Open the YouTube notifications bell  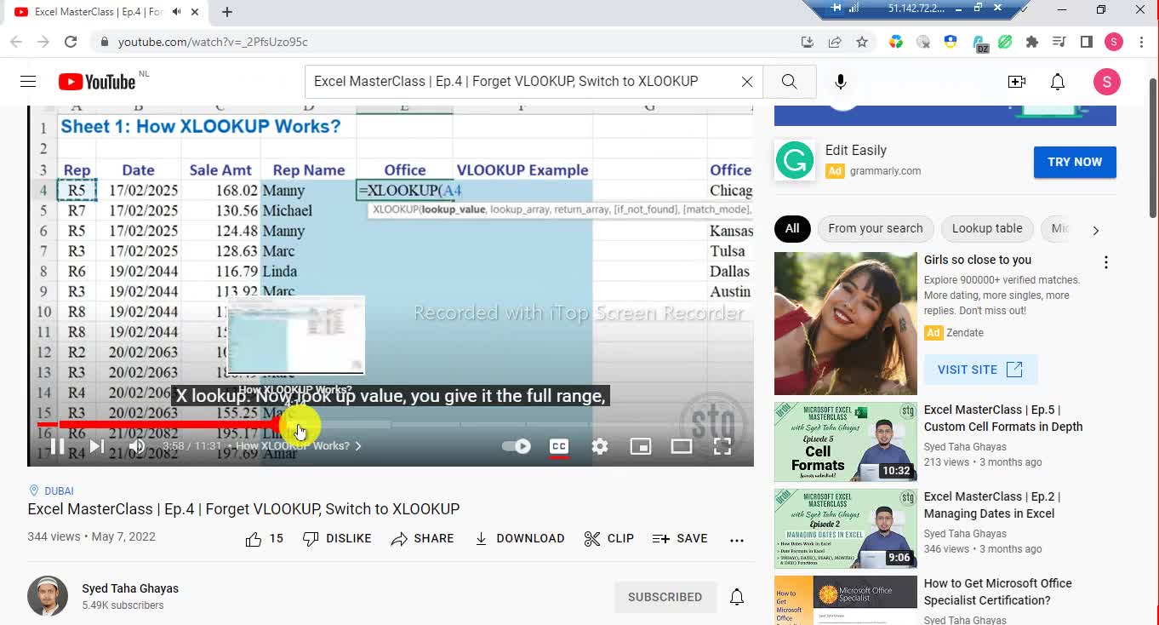coord(1057,82)
